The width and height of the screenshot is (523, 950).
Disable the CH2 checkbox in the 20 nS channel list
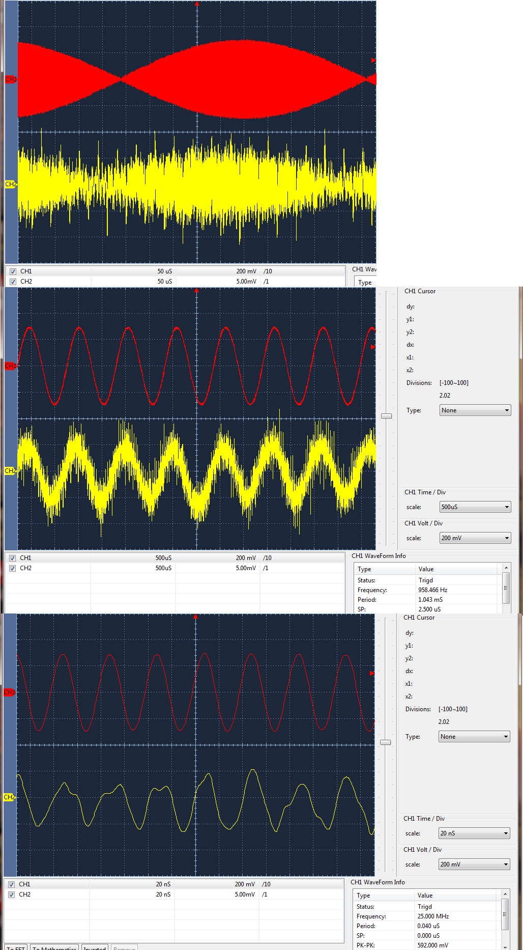coord(11,895)
